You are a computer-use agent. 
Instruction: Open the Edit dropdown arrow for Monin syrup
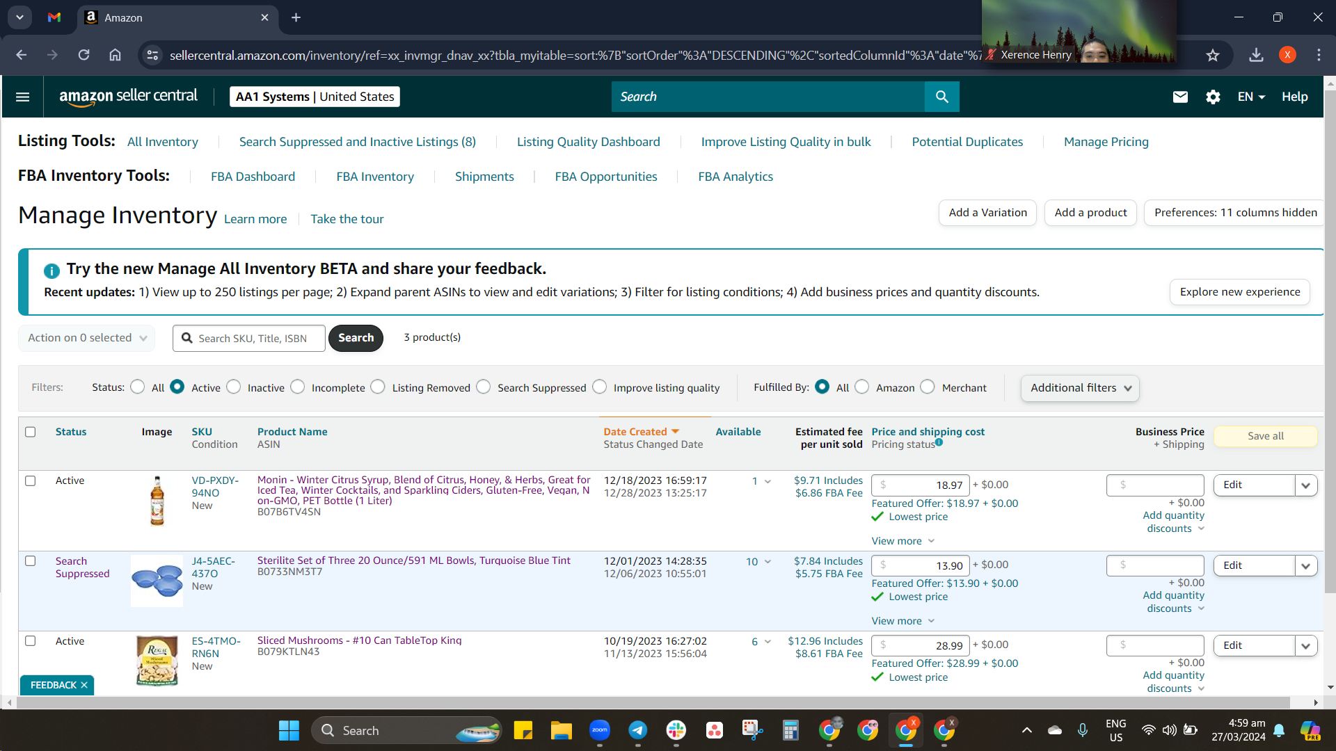1306,485
